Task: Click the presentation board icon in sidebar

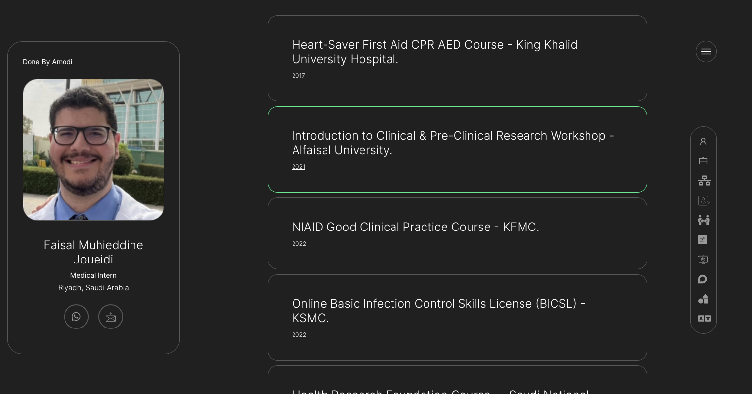Action: click(x=703, y=260)
